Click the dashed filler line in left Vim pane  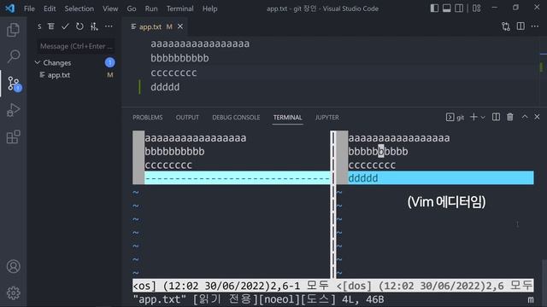[x=238, y=178]
